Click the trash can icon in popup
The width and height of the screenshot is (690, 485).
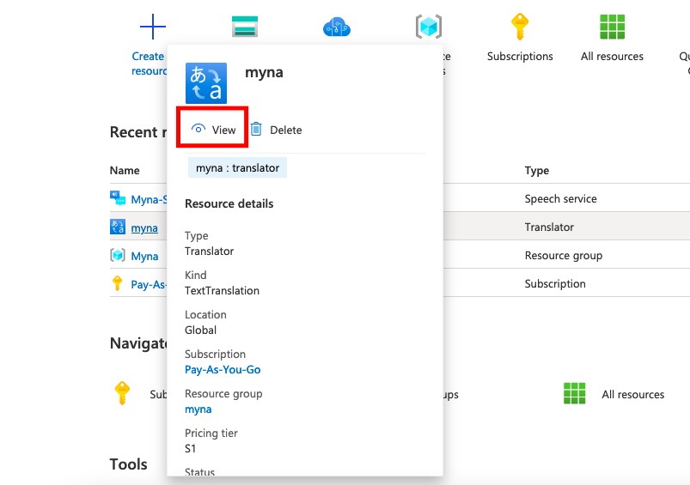tap(256, 129)
